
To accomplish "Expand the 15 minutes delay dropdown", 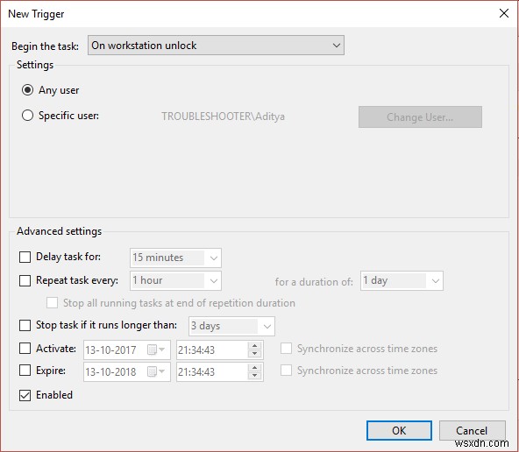I will (x=175, y=258).
